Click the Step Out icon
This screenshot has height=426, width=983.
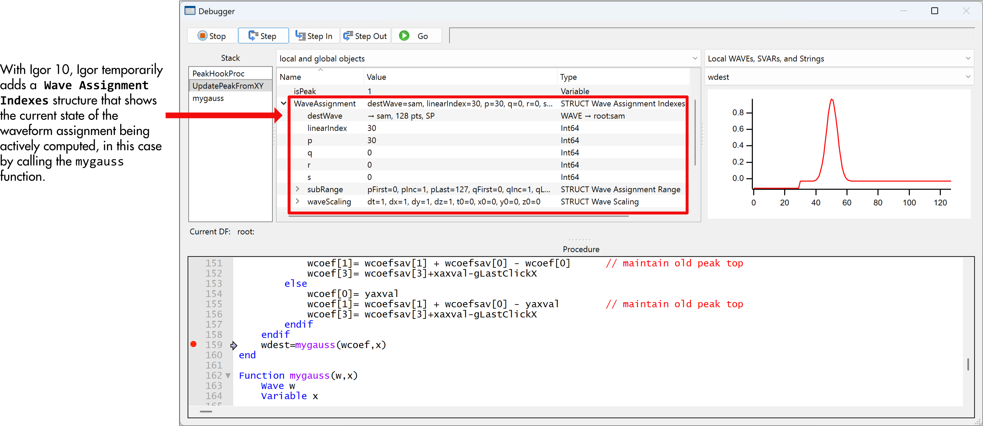pos(348,35)
